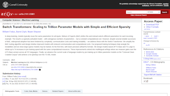The height and width of the screenshot is (96, 170).
Task: Open Other Formats link
Action: [152, 27]
